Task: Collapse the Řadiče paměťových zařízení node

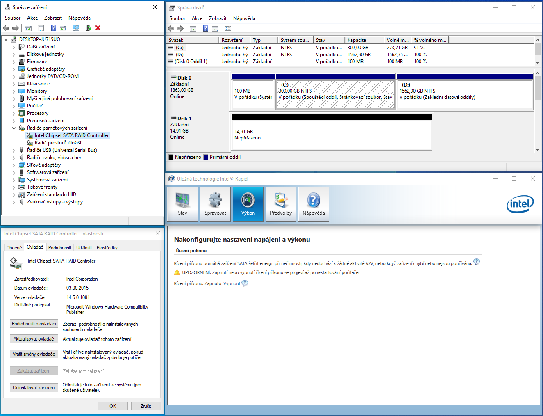Action: pos(14,128)
